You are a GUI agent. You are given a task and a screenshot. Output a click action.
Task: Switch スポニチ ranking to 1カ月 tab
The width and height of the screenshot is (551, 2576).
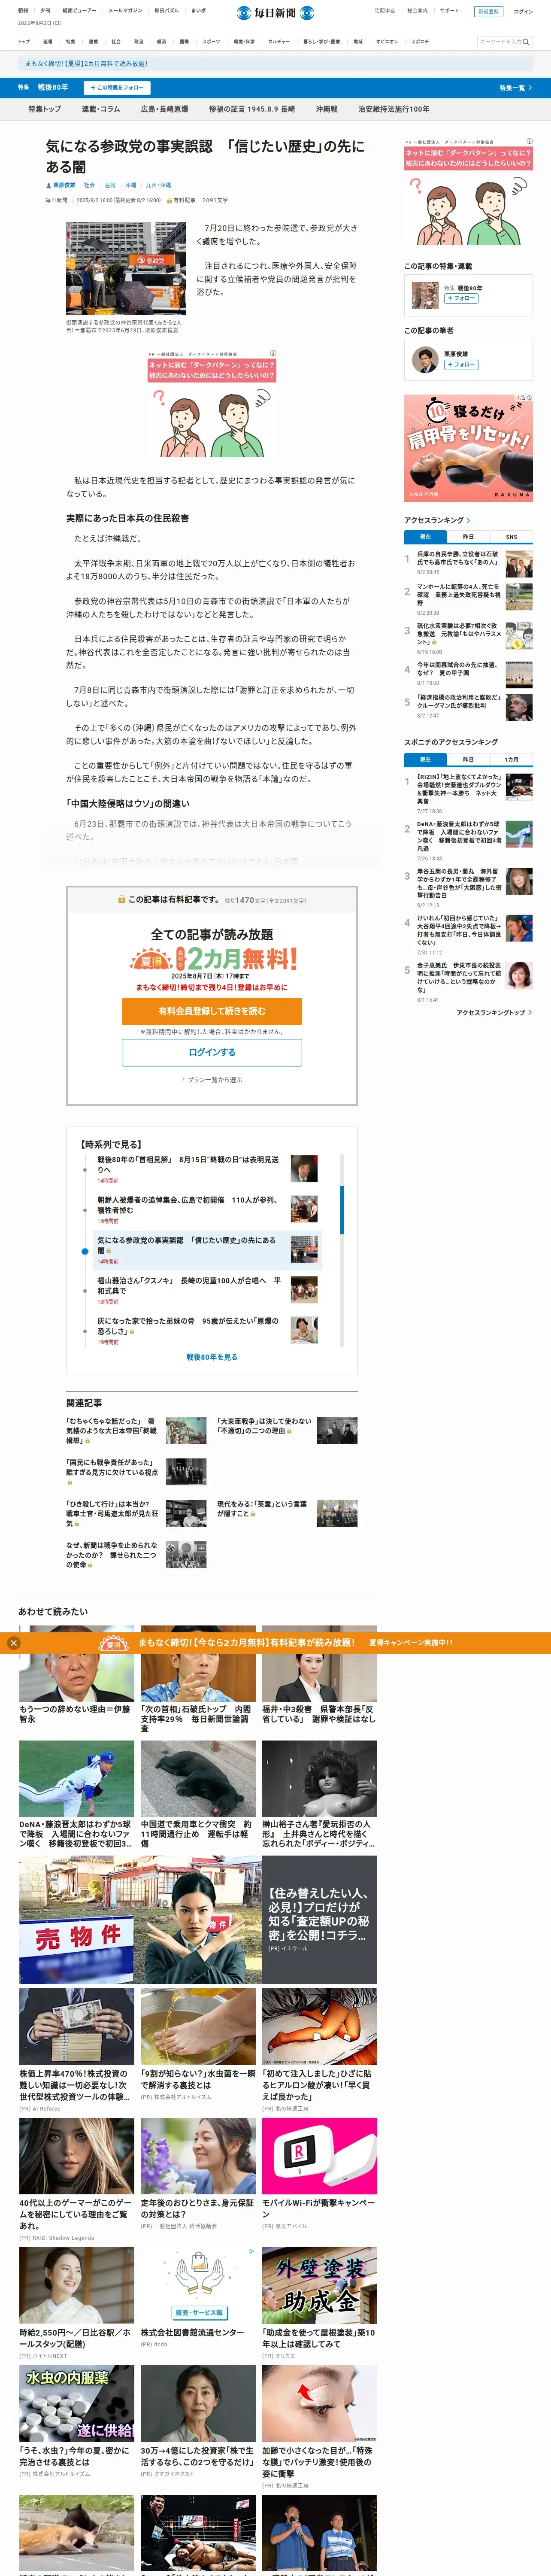511,759
